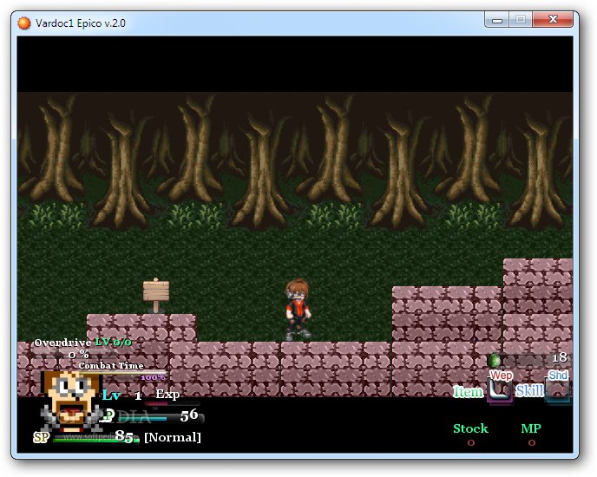
Task: Open the Item menu label
Action: (x=469, y=391)
